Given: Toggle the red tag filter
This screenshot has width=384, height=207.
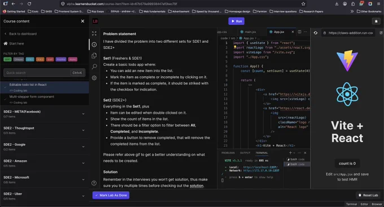Looking at the screenshot, I should pyautogui.click(x=50, y=59).
